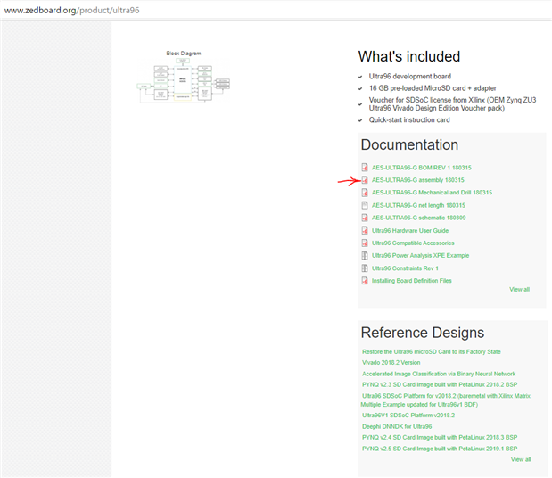552x478 pixels.
Task: Click PDF icon beside Ultra96 Compatible Accessories
Action: (x=365, y=243)
